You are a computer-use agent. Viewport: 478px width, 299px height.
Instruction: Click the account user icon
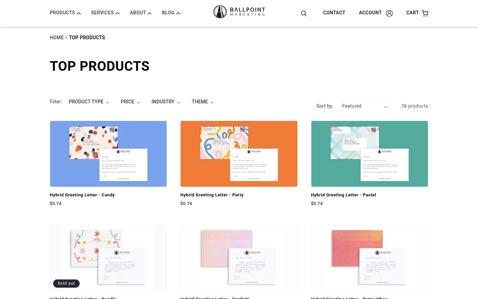pos(389,13)
